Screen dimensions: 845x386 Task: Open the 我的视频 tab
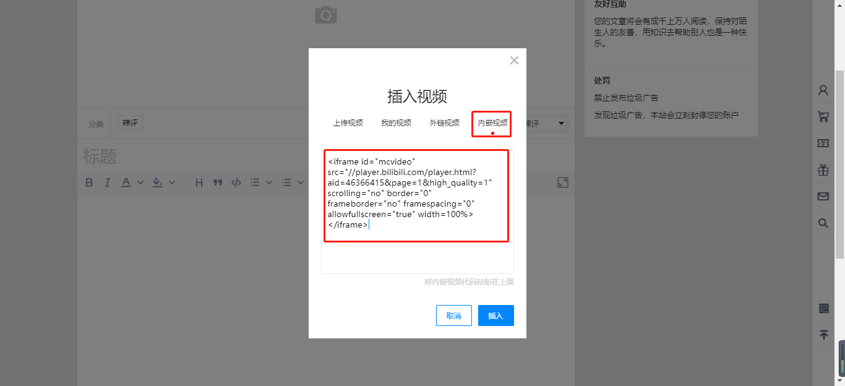click(396, 123)
